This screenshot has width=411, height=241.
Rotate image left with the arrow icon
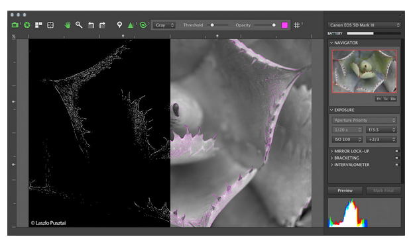click(91, 25)
